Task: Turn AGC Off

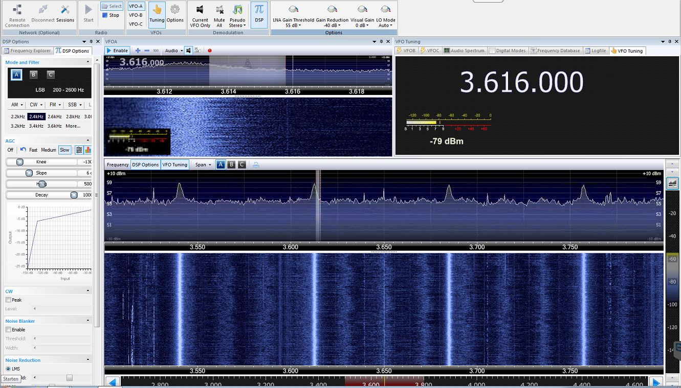Action: click(x=10, y=150)
